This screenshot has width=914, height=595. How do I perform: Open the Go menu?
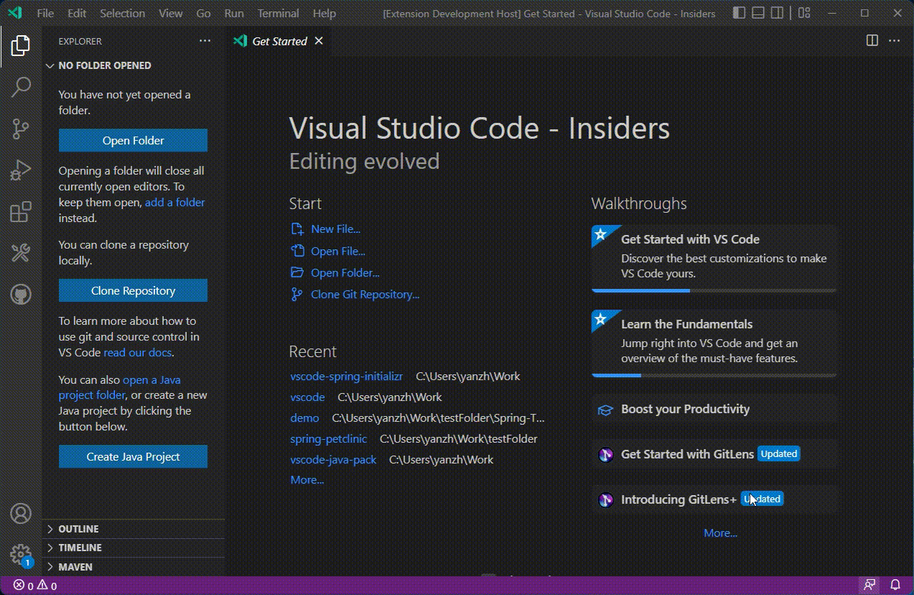click(204, 13)
